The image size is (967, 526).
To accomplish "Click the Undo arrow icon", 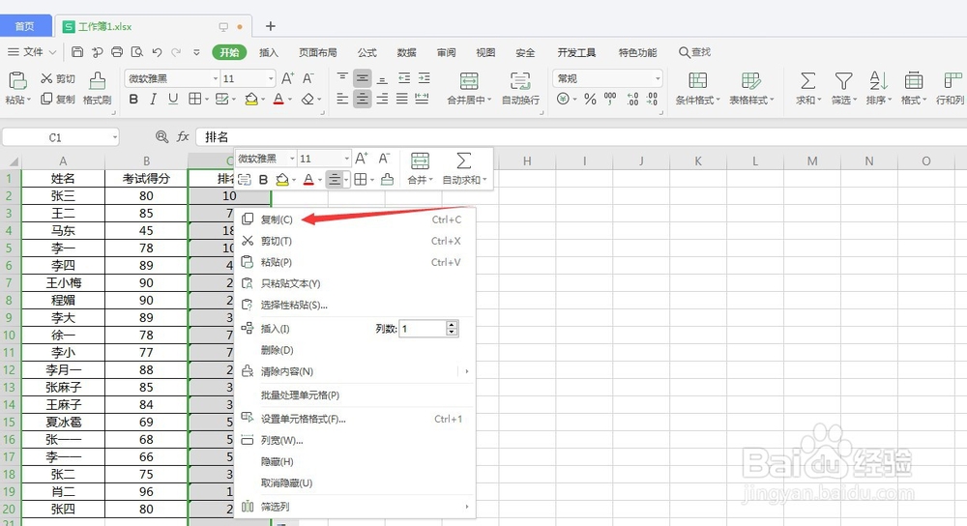I will [158, 52].
